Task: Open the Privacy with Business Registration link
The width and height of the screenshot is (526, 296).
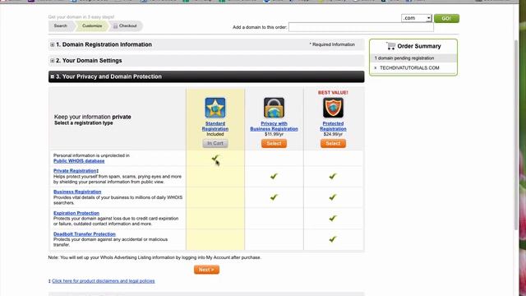Action: point(274,126)
